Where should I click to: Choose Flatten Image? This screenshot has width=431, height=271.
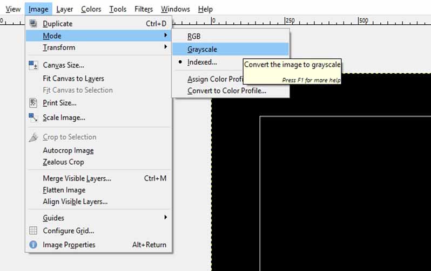98,190
